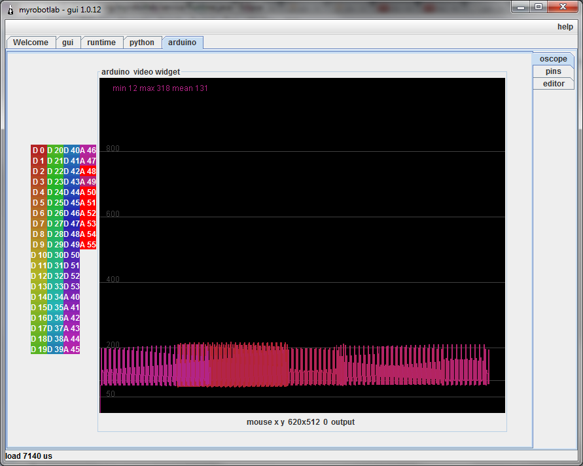Toggle pin D 39 trace
The width and height of the screenshot is (583, 466).
click(55, 349)
